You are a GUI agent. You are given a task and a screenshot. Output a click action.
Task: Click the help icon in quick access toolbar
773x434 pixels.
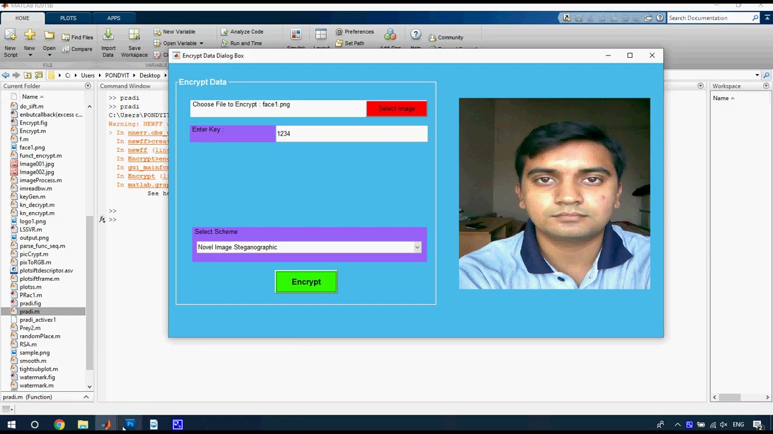click(x=660, y=18)
